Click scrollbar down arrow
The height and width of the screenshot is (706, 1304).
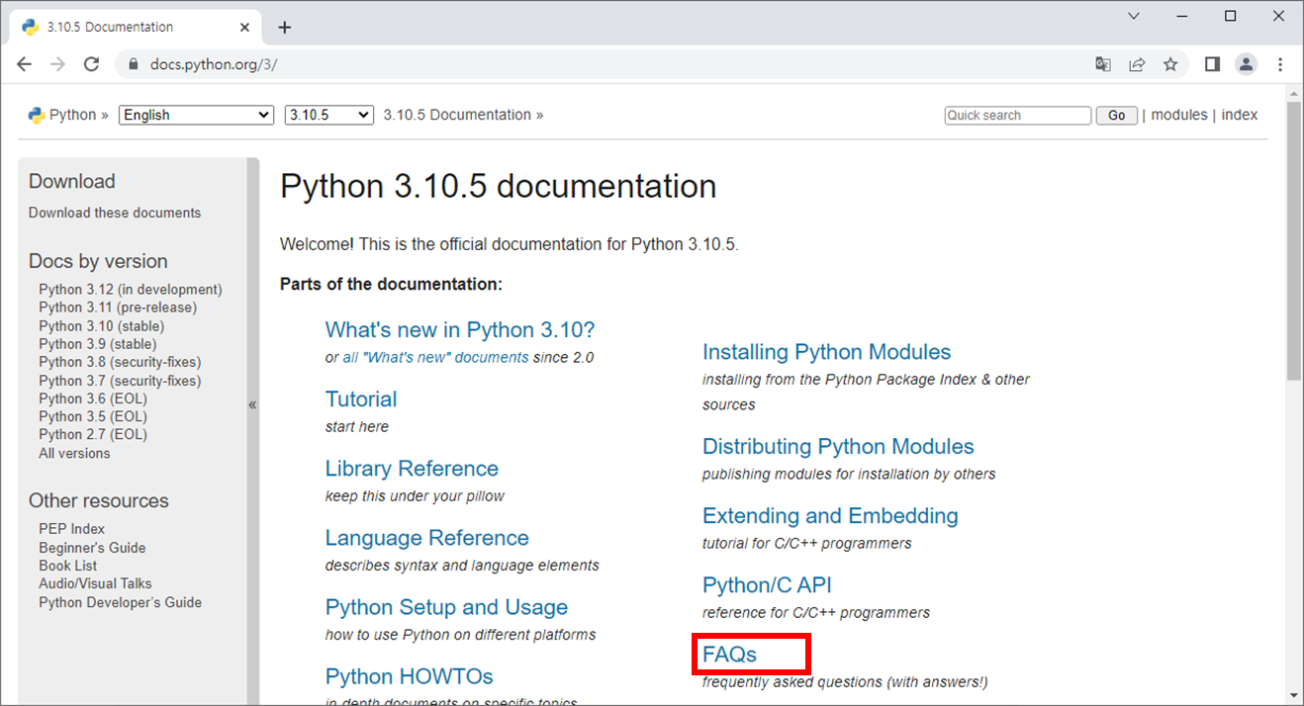pos(1294,695)
